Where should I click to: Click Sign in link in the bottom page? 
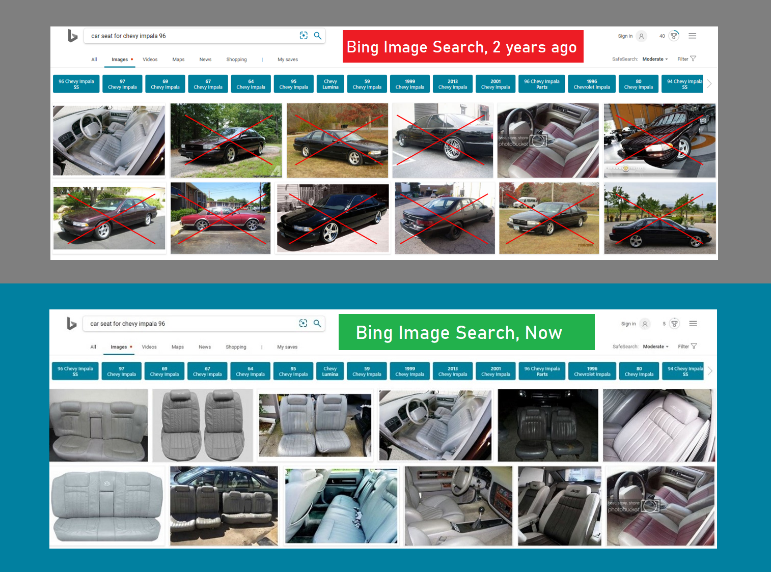(x=628, y=324)
